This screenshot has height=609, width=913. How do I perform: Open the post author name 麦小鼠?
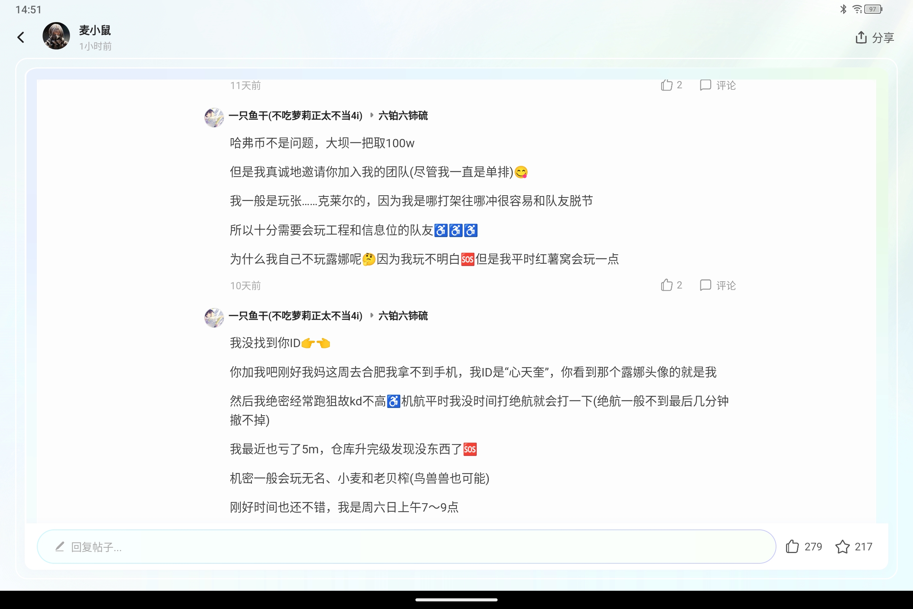point(95,30)
